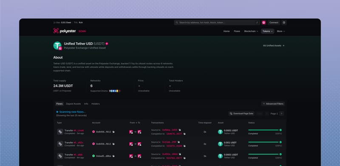Click the 'Page 1' indicator
Image resolution: width=340 pixels, height=166 pixels.
(x=274, y=113)
